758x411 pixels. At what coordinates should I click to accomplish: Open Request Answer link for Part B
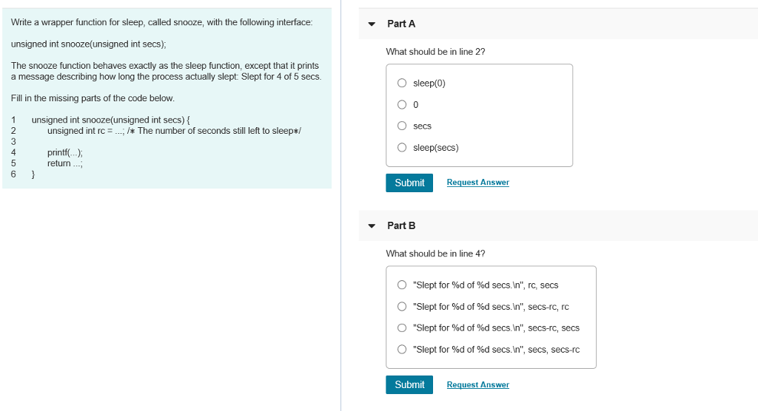click(x=477, y=385)
